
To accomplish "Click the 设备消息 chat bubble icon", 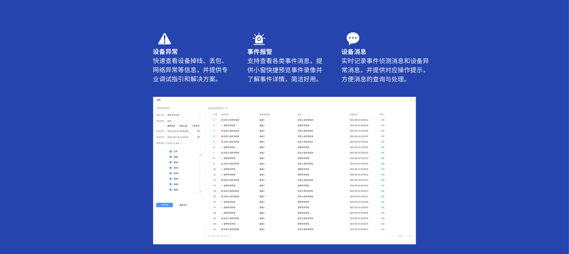I will (353, 38).
